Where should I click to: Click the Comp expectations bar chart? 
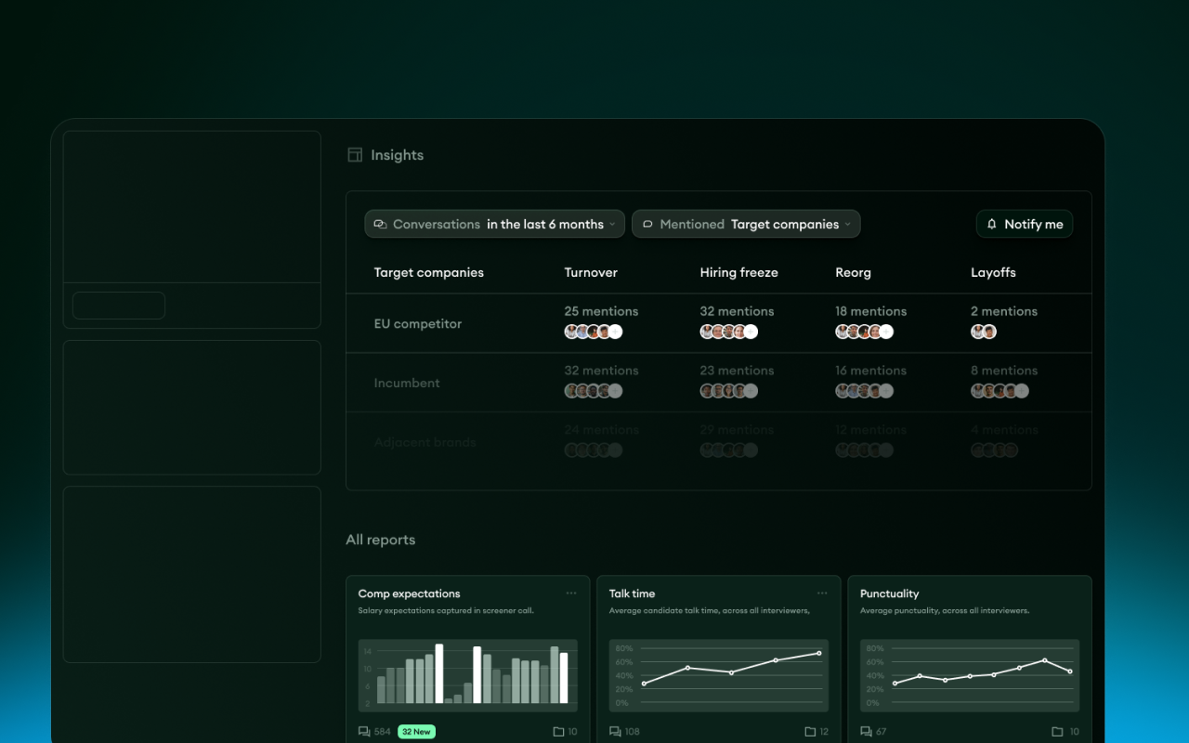[x=468, y=674]
